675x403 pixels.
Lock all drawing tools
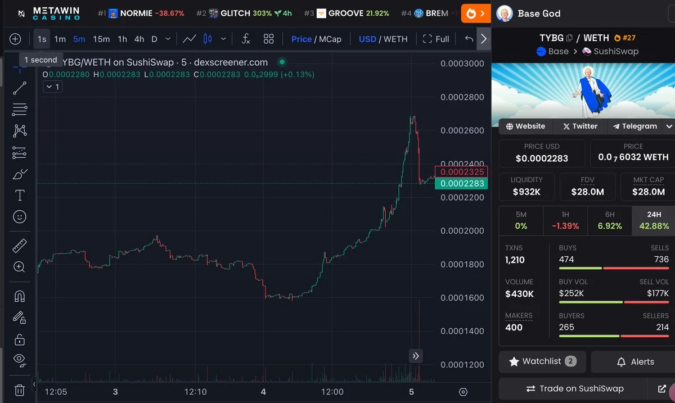pyautogui.click(x=20, y=339)
